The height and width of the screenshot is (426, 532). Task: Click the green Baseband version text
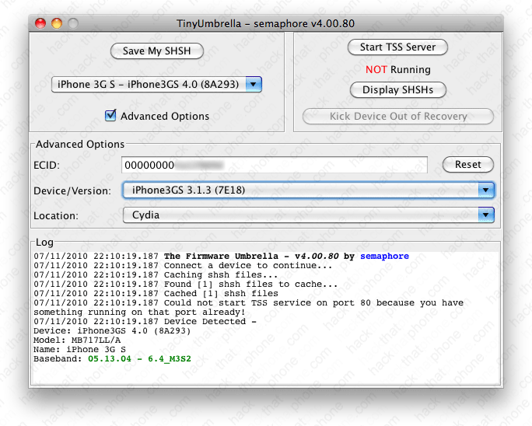point(139,358)
